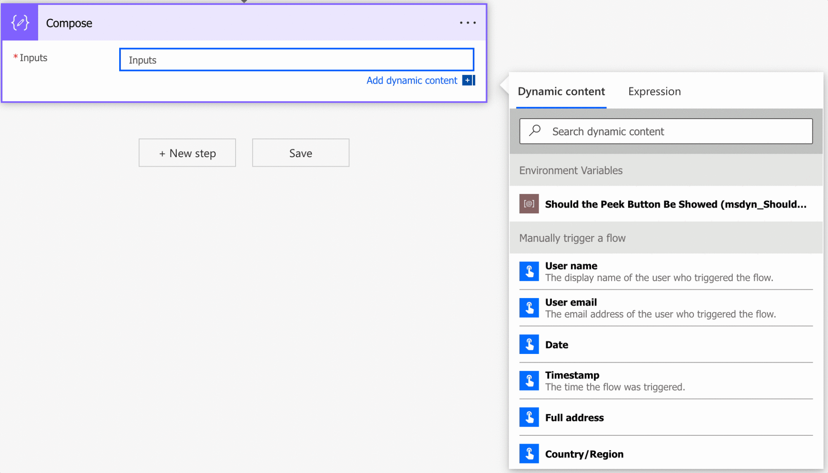
Task: Click the magnifier search icon
Action: (535, 131)
